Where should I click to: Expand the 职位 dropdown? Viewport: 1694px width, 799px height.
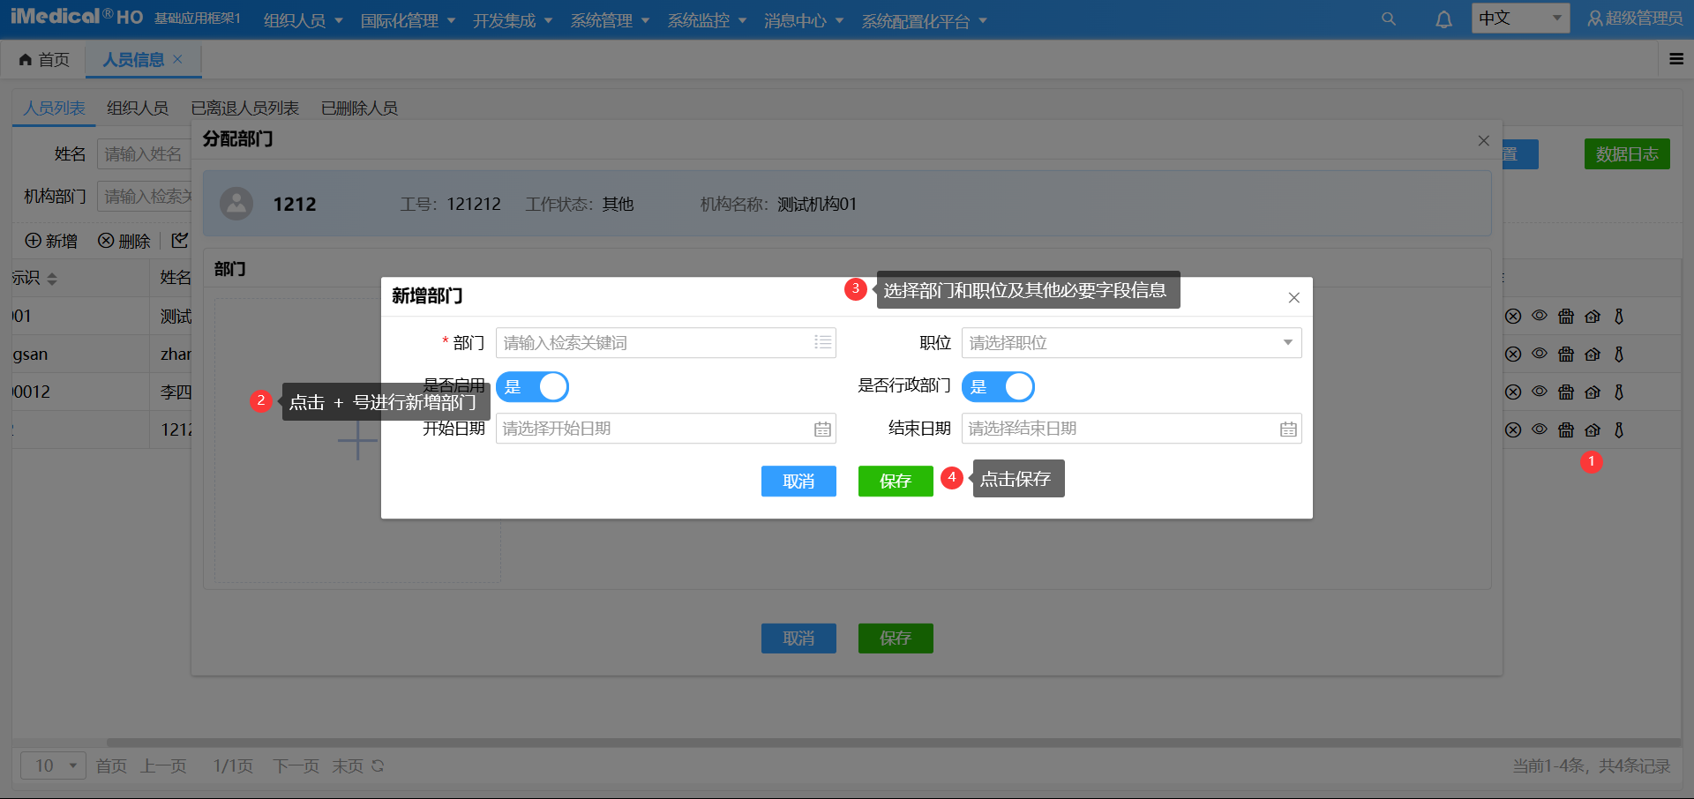pos(1287,342)
